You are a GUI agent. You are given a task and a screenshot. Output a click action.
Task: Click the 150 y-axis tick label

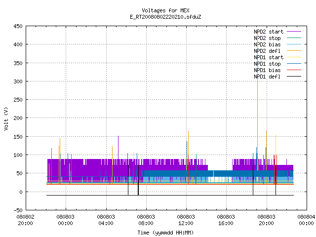[x=18, y=137]
